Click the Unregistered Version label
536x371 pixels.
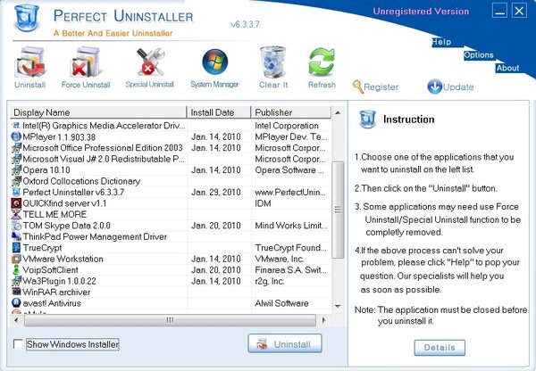pos(421,12)
